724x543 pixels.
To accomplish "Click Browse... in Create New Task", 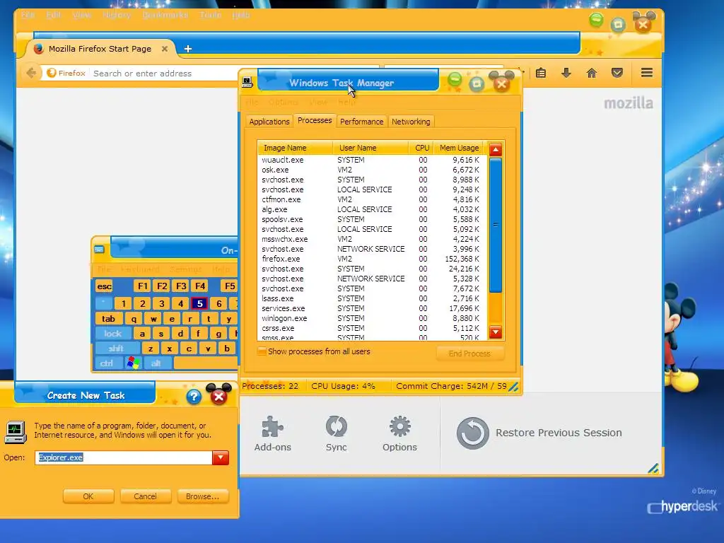I will pyautogui.click(x=203, y=496).
